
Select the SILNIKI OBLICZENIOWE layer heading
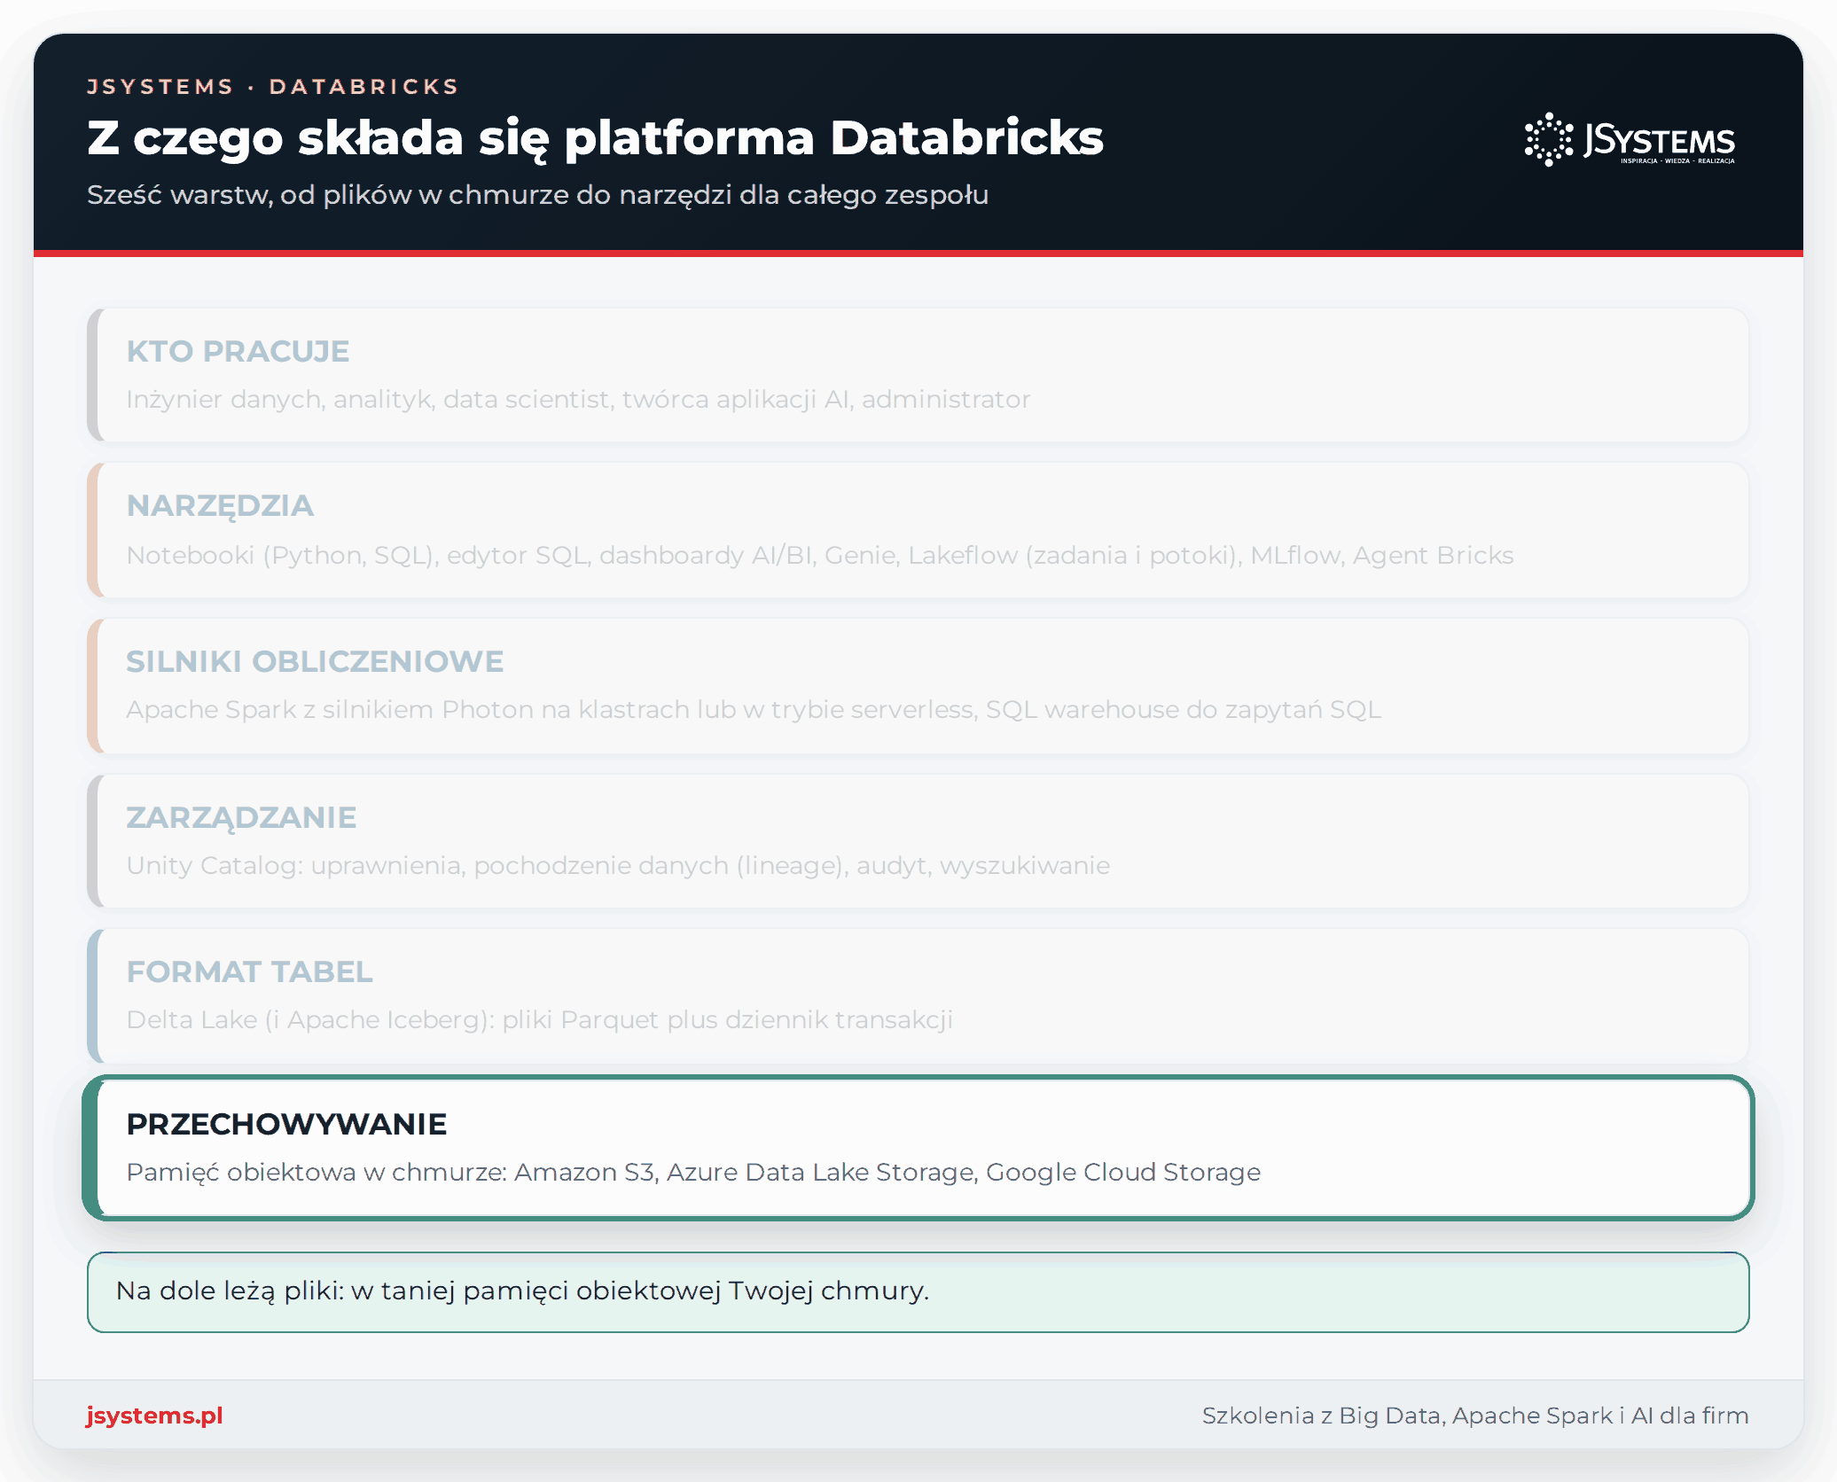point(315,661)
